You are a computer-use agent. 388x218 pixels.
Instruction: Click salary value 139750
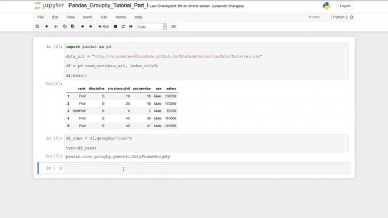[x=170, y=96]
